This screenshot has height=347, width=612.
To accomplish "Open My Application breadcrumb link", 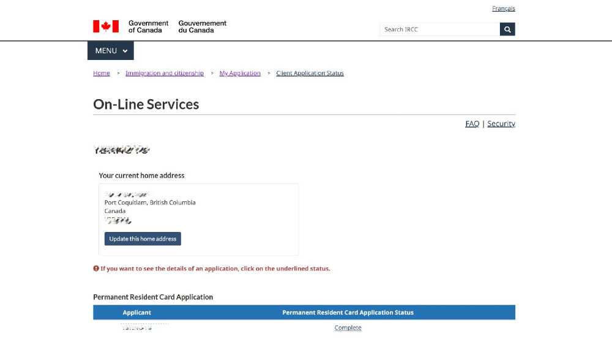I will pos(240,73).
